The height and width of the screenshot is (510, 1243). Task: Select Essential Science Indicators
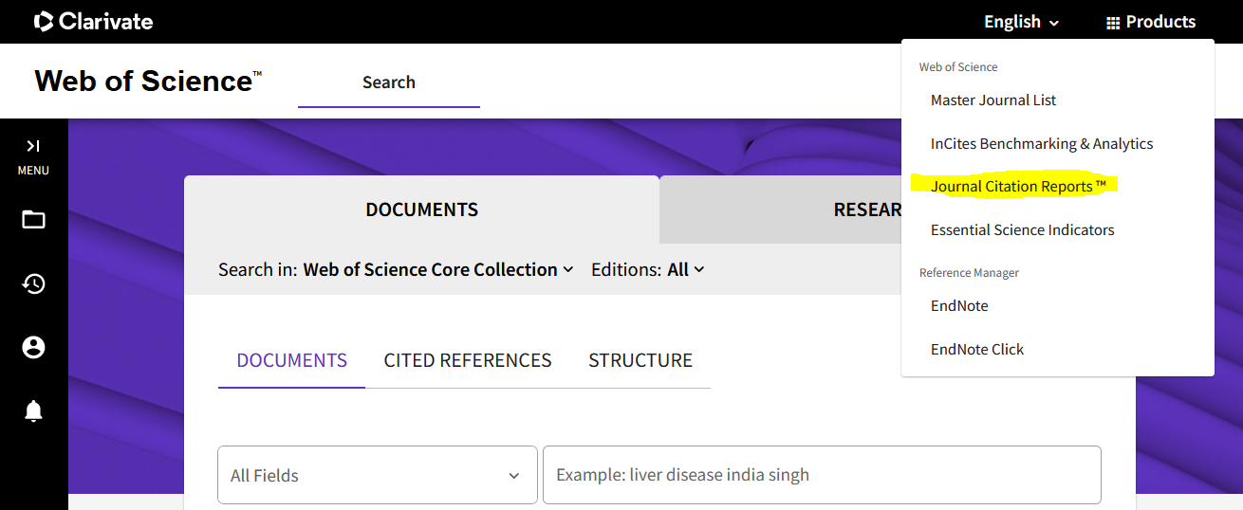tap(1022, 229)
